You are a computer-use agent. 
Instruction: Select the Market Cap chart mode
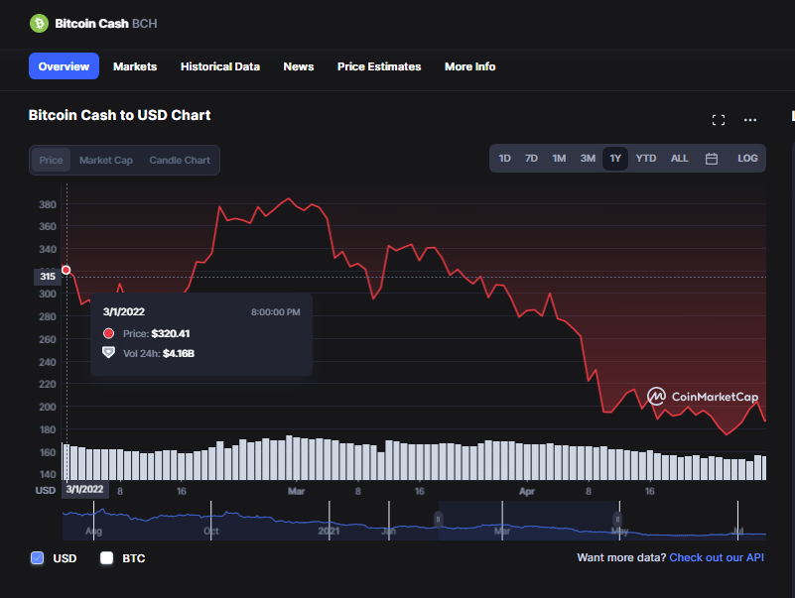[x=106, y=160]
